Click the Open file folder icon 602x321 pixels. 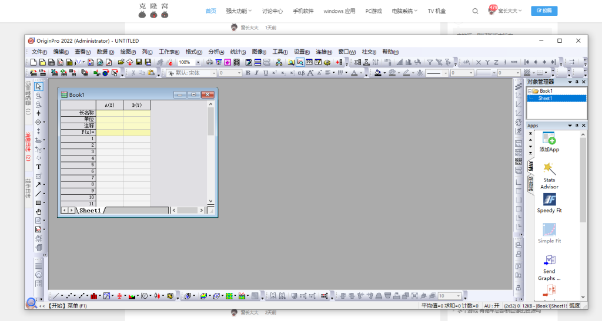(121, 62)
